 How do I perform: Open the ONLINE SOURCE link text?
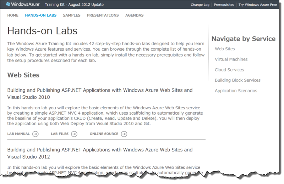click(x=104, y=134)
